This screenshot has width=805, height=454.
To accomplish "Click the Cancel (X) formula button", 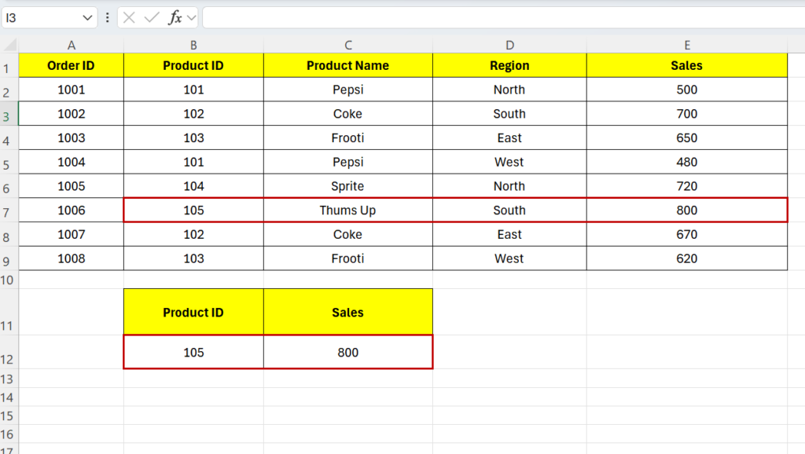I will coord(129,18).
